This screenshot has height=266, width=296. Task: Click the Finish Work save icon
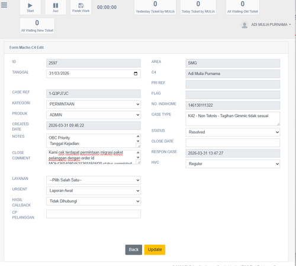(x=81, y=5)
